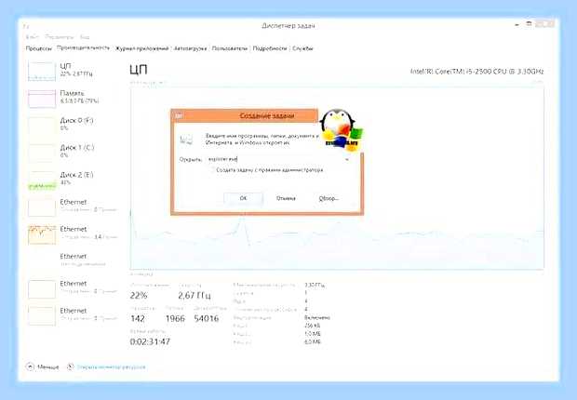Click the 142 processes value
Image resolution: width=577 pixels, height=400 pixels.
pos(138,319)
